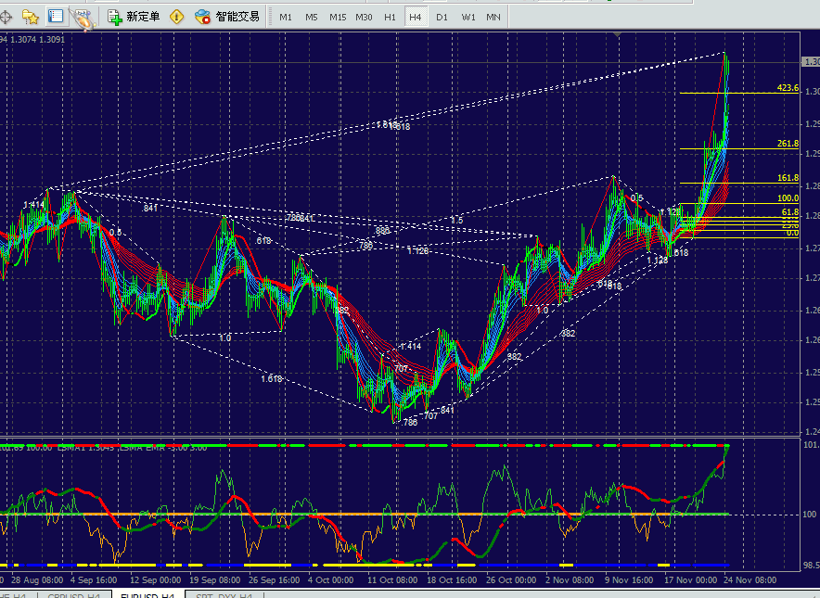Viewport: 820px width, 598px height.
Task: Click the yellow diamond warning icon
Action: click(x=176, y=17)
